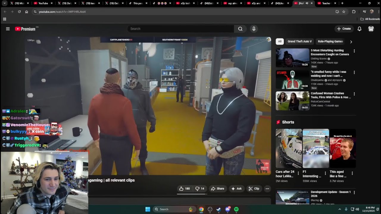This screenshot has height=214, width=381.
Task: Show next category chips with the arrow
Action: click(351, 42)
